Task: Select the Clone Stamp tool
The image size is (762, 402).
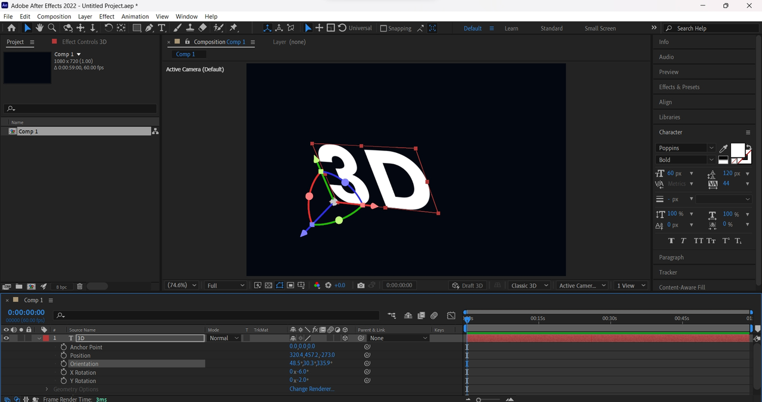Action: click(190, 28)
